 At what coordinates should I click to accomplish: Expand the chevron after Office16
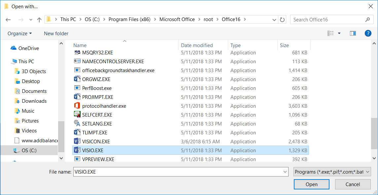point(245,20)
